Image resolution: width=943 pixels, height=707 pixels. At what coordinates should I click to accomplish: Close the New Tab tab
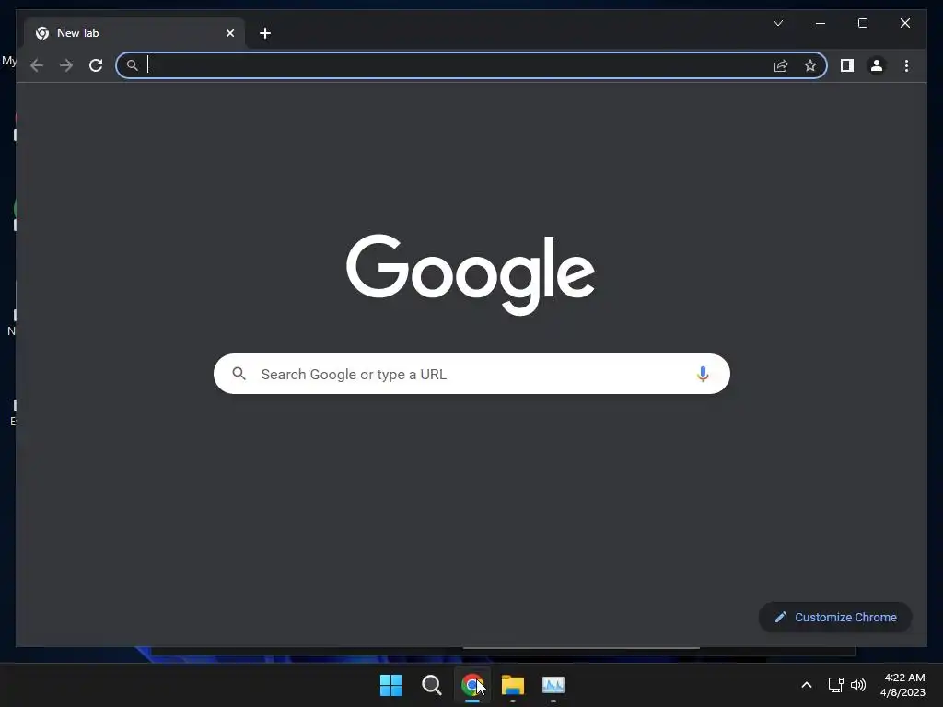[229, 33]
